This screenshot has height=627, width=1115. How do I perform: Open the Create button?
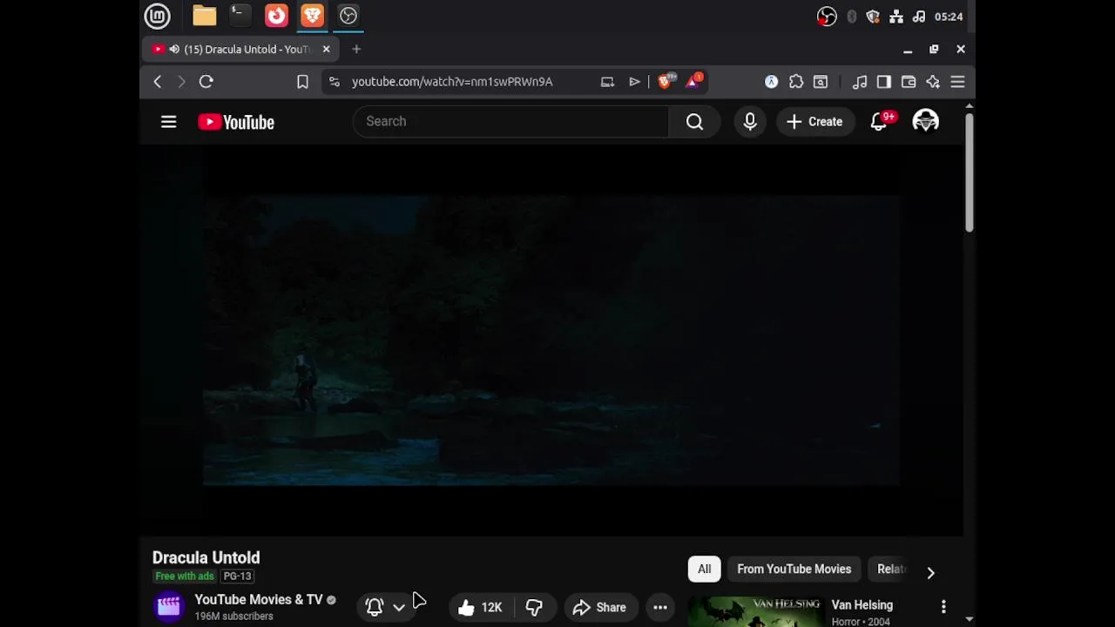814,122
